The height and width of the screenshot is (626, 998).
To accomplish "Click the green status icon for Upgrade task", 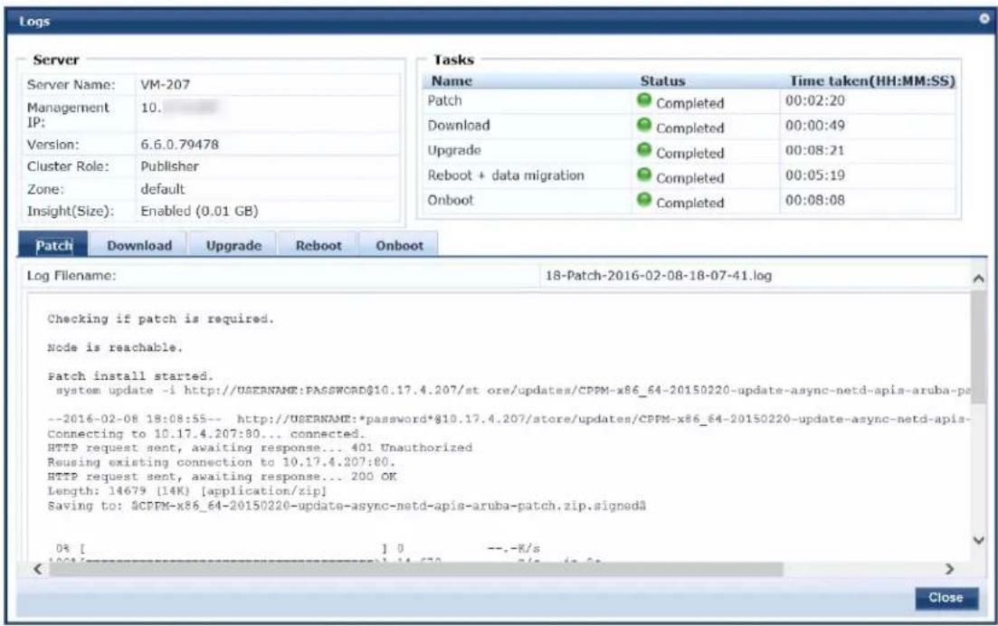I will point(644,150).
